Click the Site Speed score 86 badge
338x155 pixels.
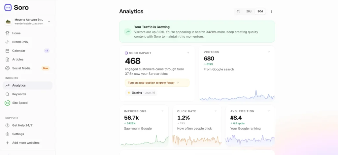8,103
